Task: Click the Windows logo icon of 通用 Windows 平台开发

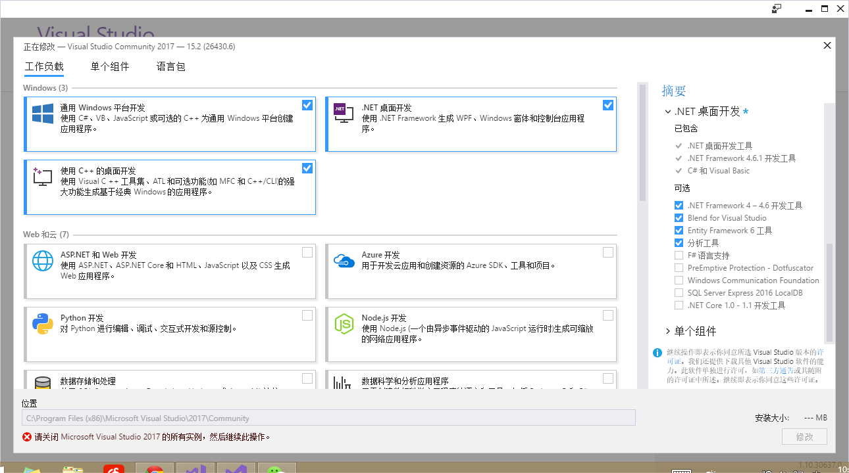Action: [x=43, y=114]
